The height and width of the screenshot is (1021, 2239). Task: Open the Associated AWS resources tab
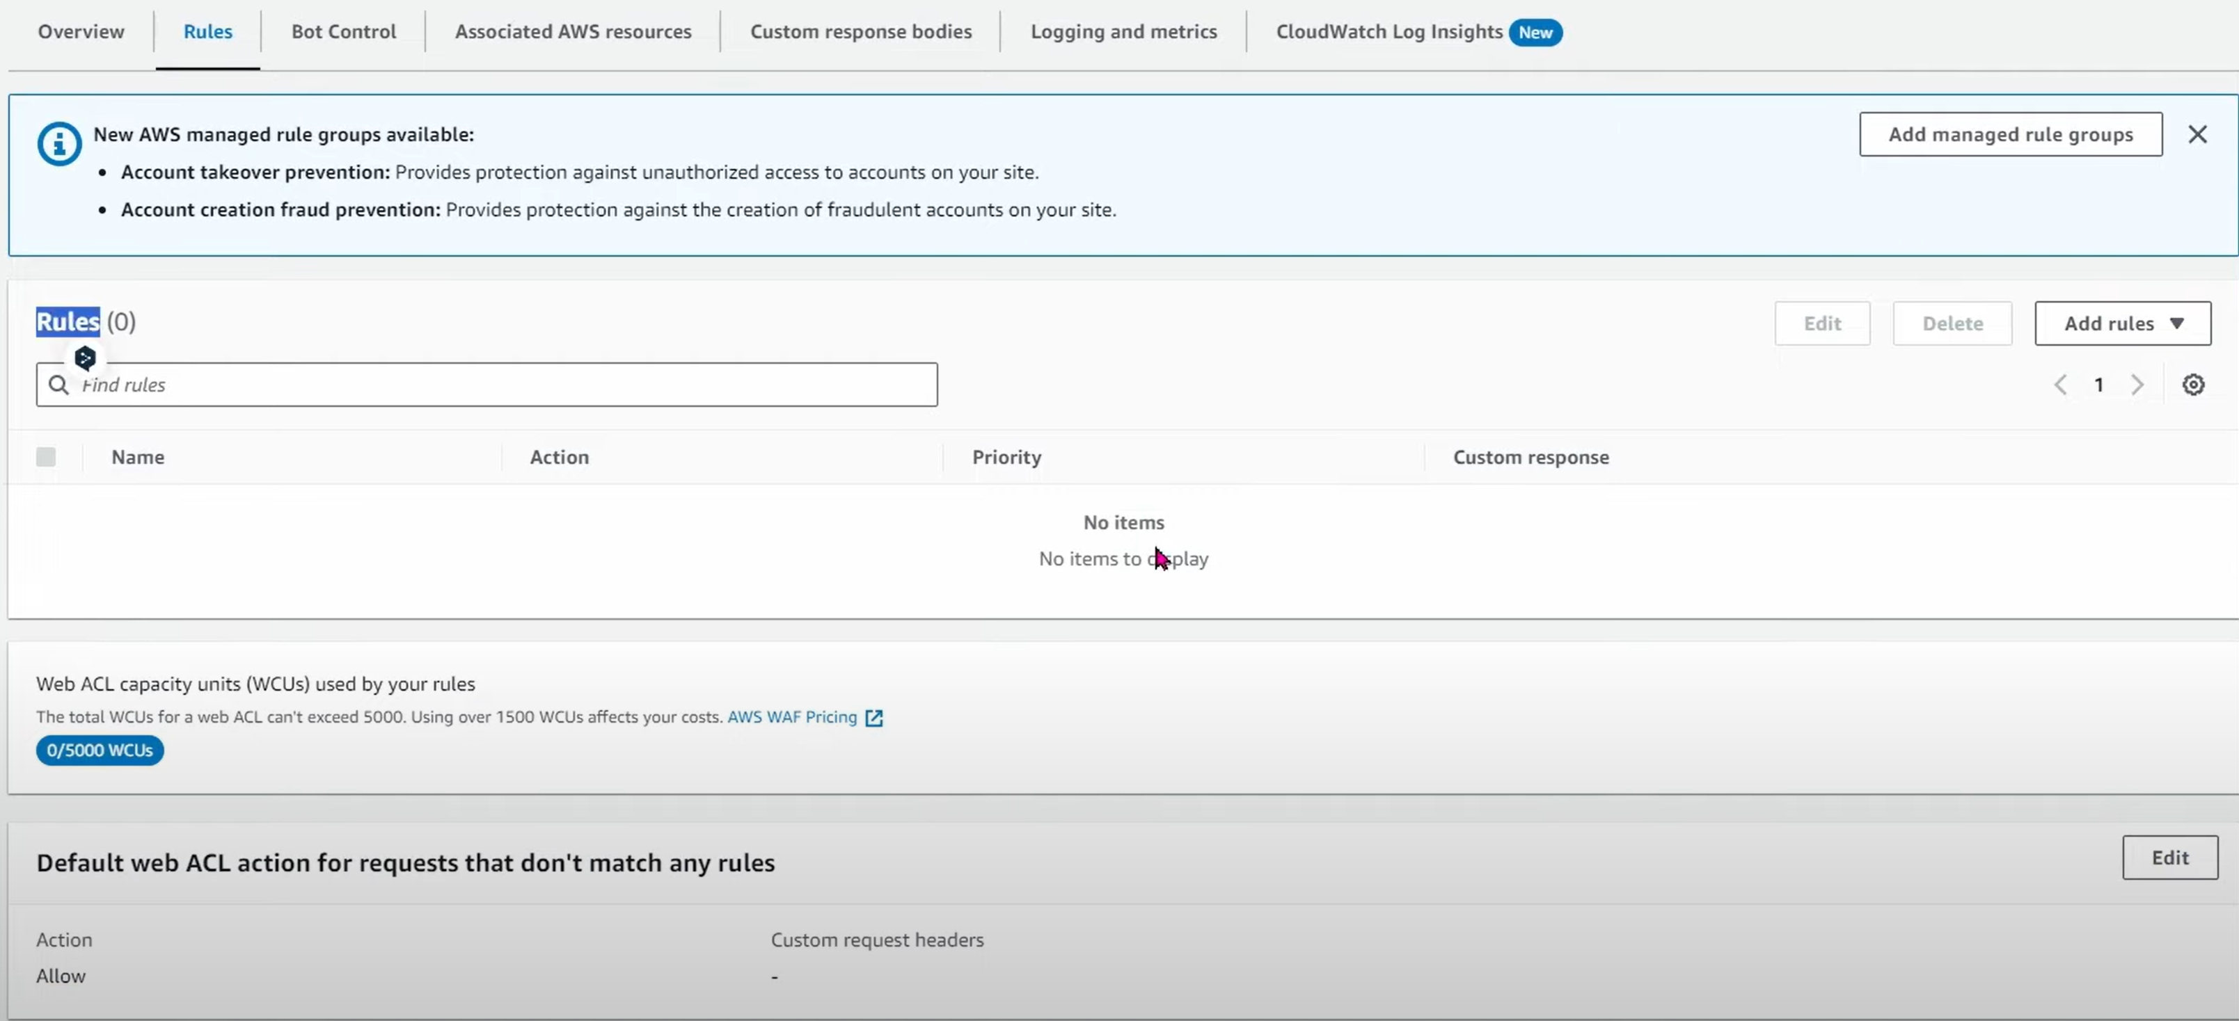pos(573,32)
